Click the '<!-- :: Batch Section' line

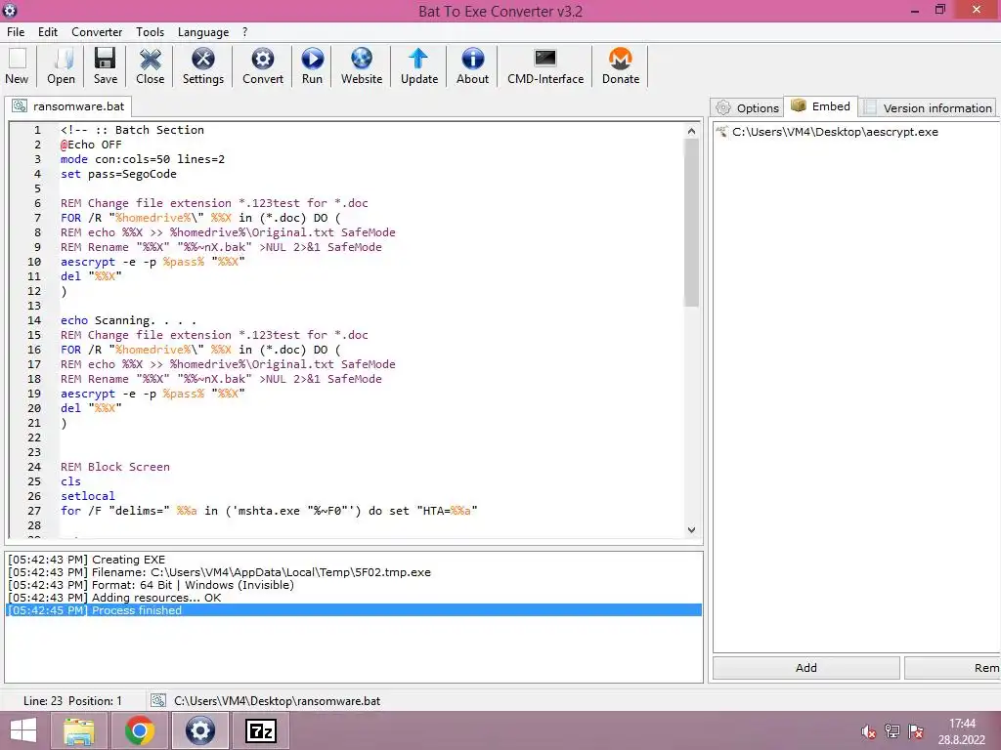pos(132,130)
